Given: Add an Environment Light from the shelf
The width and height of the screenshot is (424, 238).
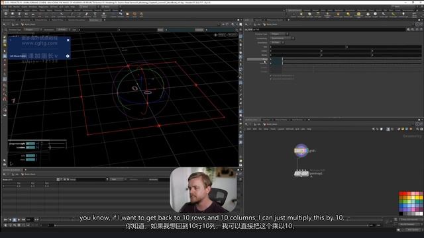Looking at the screenshot, I should 358,15.
